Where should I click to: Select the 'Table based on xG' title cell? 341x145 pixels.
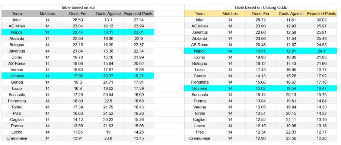pos(78,7)
